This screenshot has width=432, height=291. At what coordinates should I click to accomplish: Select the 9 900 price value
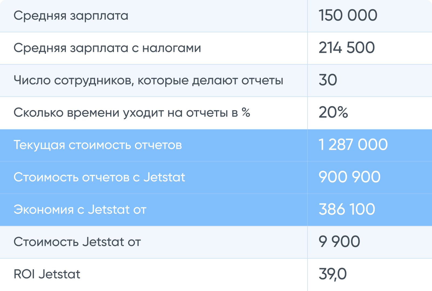click(339, 242)
